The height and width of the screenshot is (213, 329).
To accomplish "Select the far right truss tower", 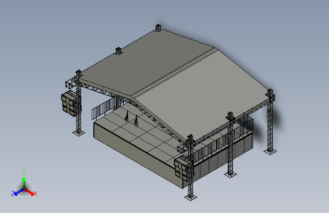I will (270, 122).
